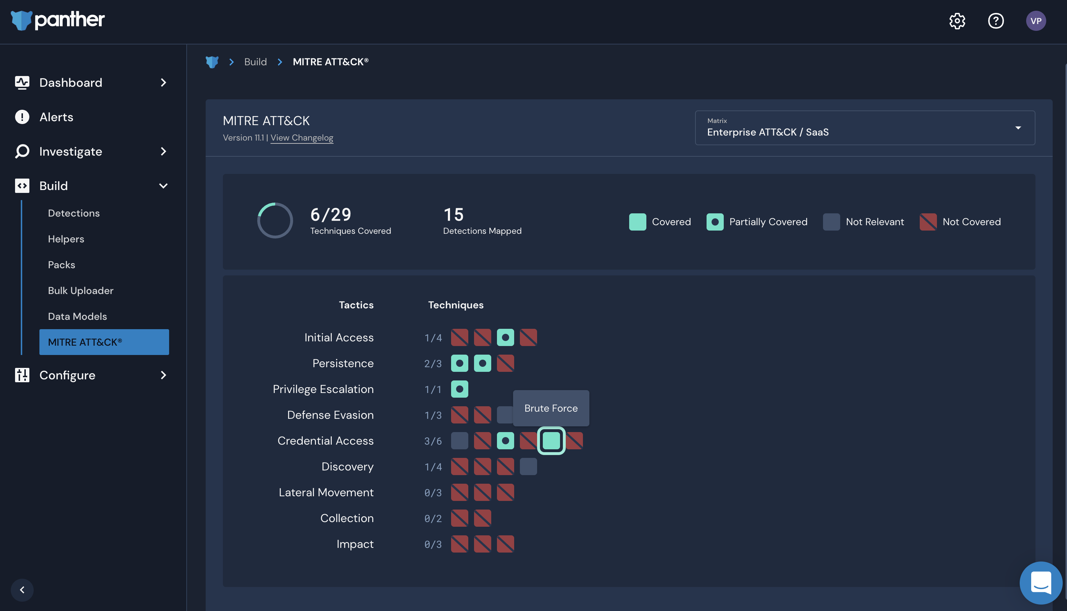Image resolution: width=1067 pixels, height=611 pixels.
Task: Collapse the sidebar with the back arrow
Action: 22,589
